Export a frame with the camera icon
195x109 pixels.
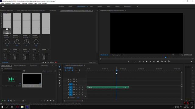point(165,61)
